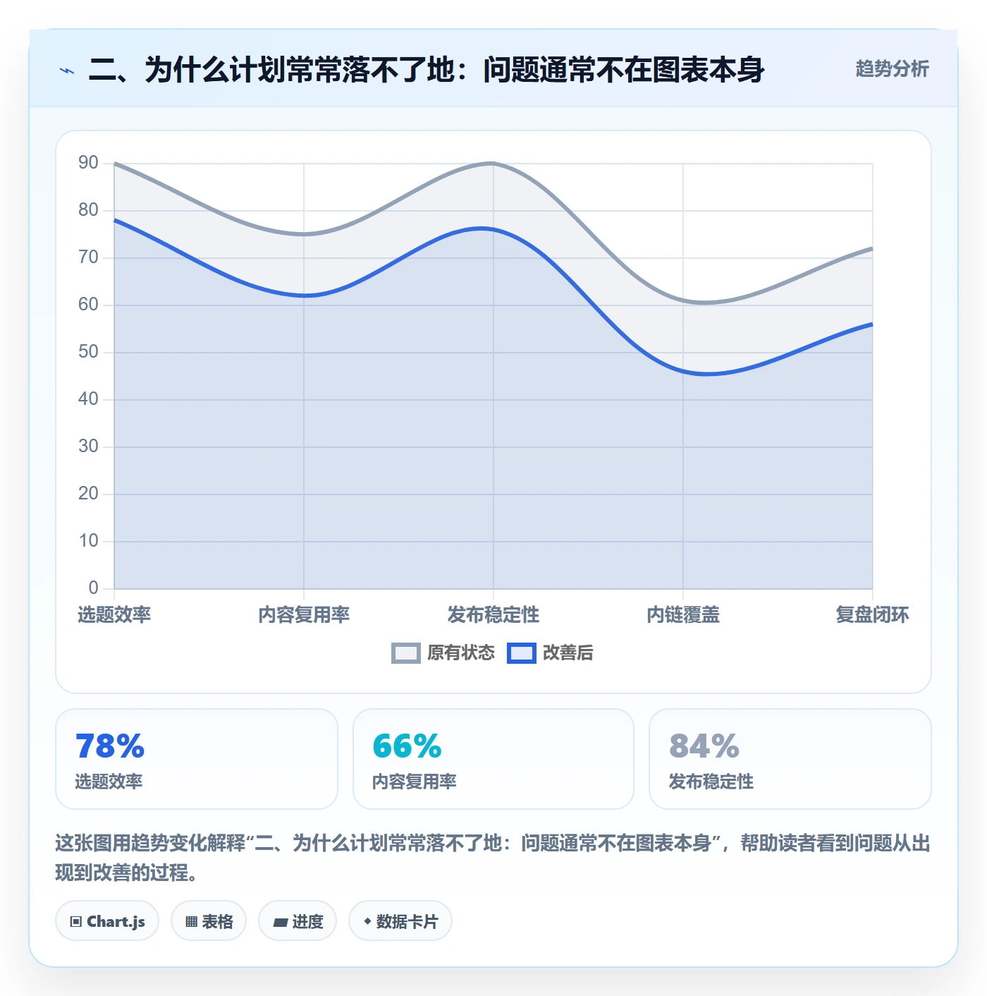Click the Chart.js tag icon
987x996 pixels.
[76, 921]
